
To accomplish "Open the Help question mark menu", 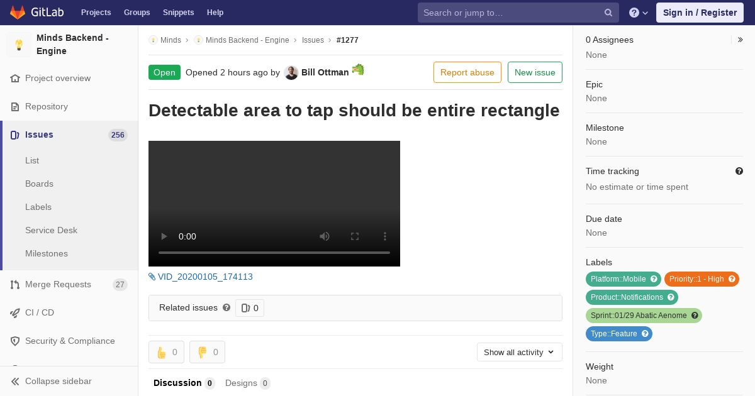I will (x=639, y=13).
